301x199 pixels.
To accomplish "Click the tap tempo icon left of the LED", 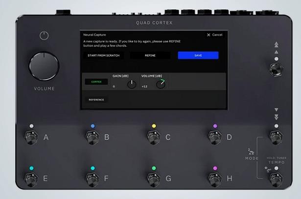I will point(268,169).
